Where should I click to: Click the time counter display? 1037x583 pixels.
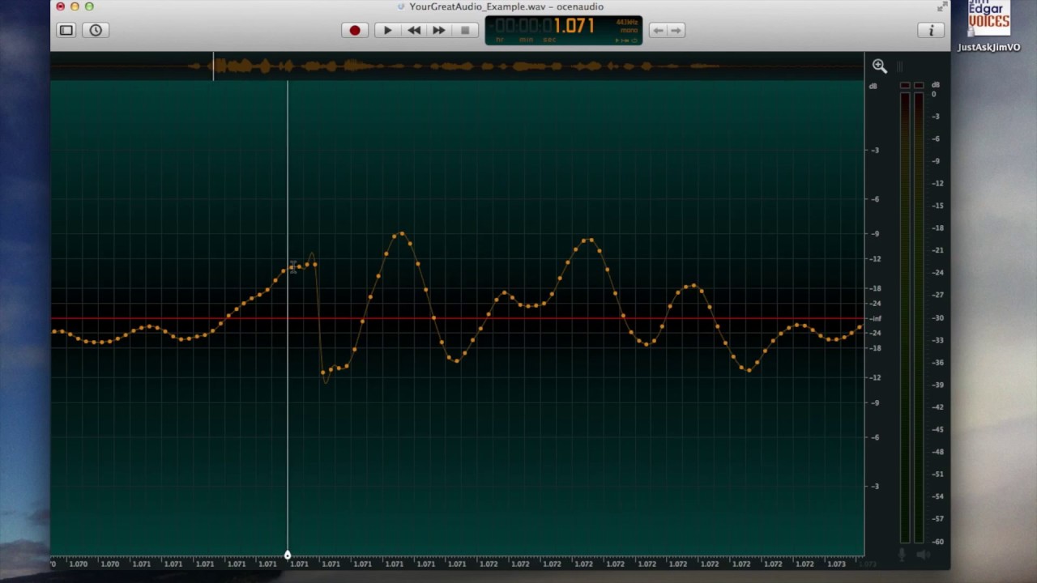pos(564,30)
